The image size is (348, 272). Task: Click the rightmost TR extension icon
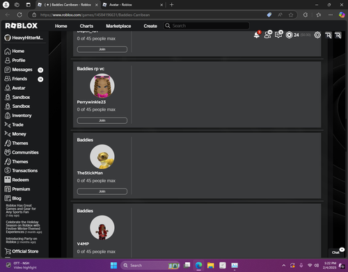click(338, 35)
